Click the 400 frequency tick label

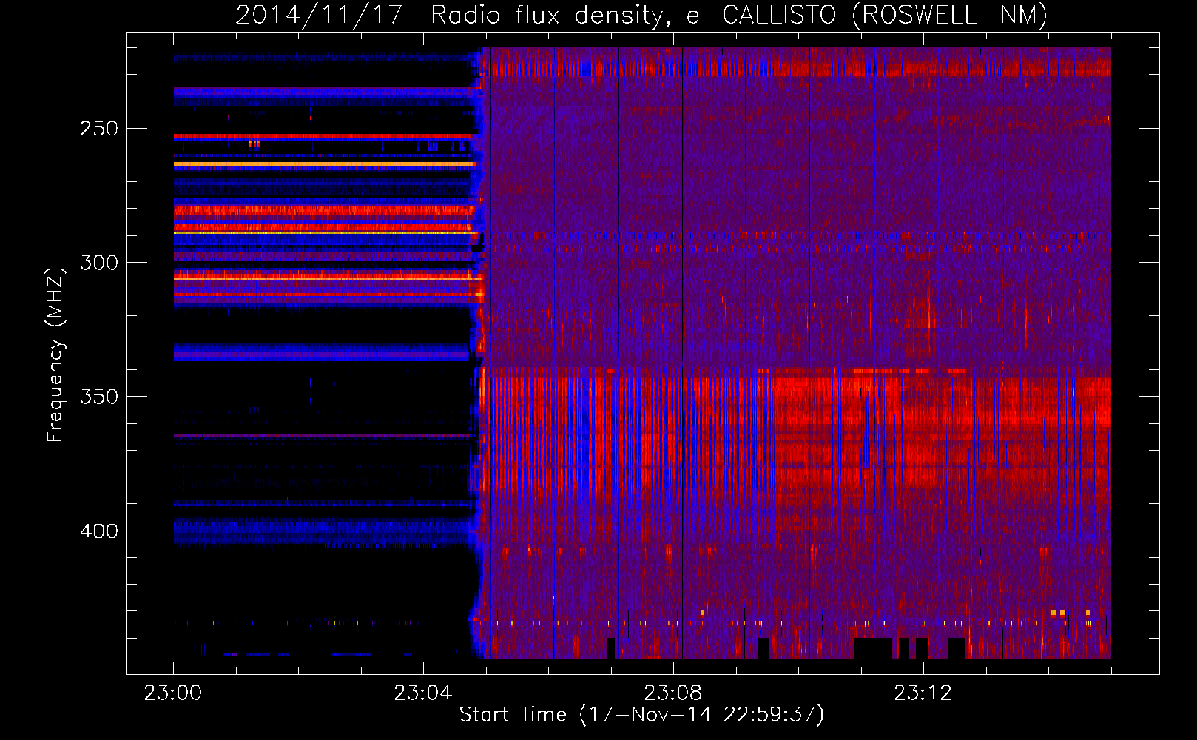[99, 531]
